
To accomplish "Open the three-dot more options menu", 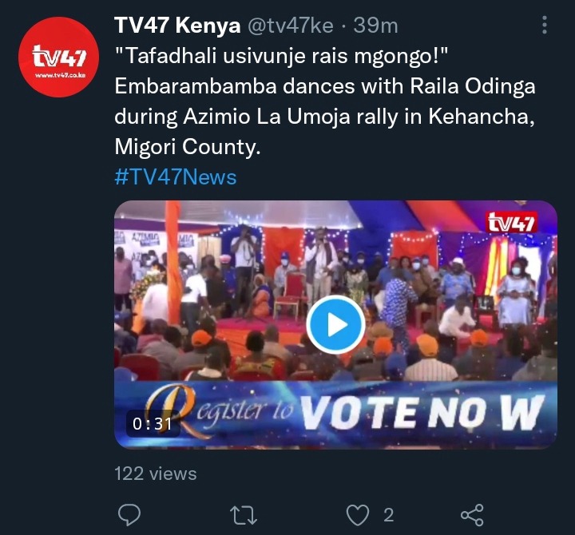I will (545, 25).
